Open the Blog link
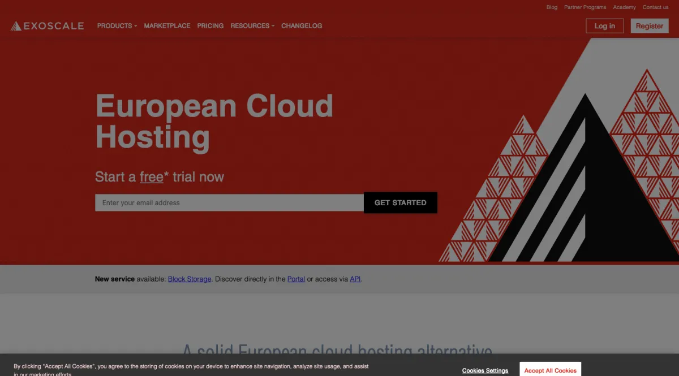This screenshot has height=376, width=679. (x=552, y=7)
